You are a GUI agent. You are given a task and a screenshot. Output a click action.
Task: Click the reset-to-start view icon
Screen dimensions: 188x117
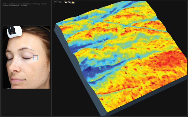[x=60, y=2]
